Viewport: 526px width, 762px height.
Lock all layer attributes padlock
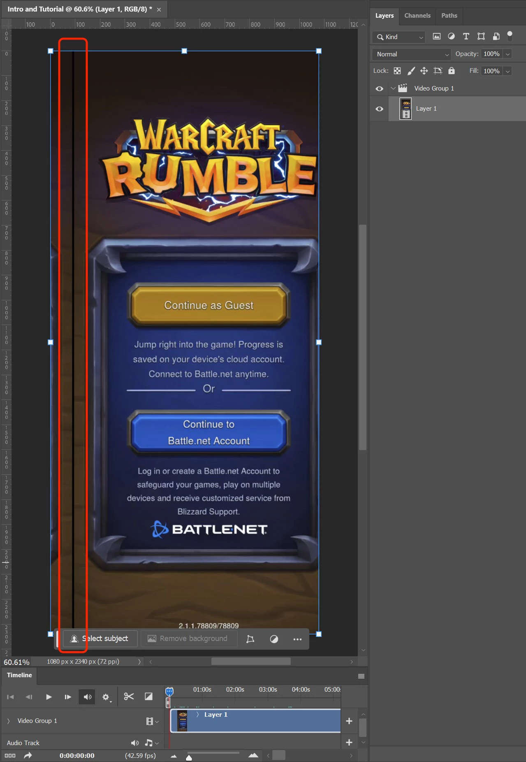click(452, 71)
